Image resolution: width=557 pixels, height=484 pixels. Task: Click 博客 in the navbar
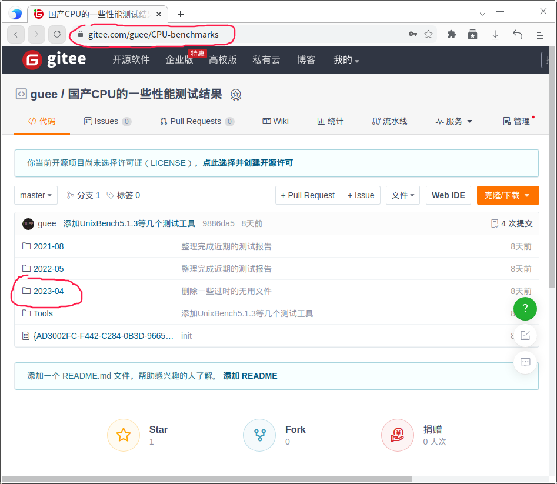coord(306,59)
